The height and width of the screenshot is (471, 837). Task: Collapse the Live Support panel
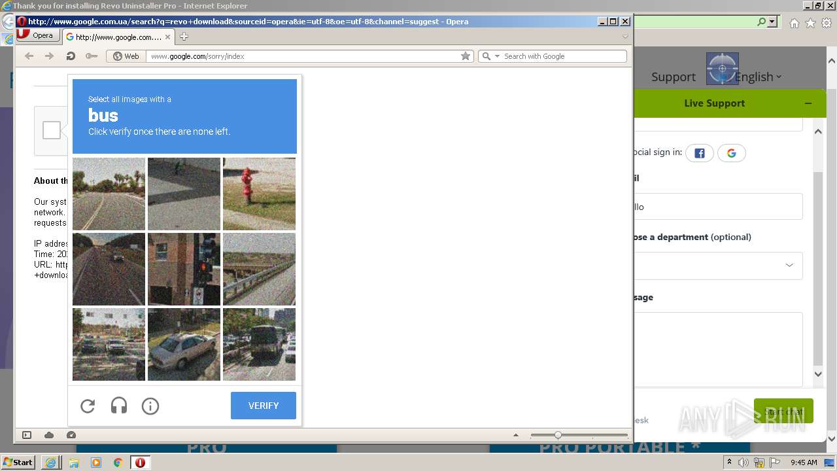pos(808,103)
